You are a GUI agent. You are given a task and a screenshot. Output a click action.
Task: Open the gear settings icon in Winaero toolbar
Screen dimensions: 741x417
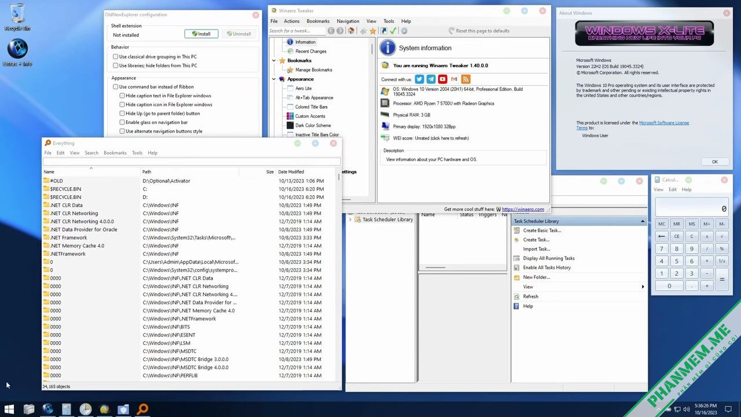pyautogui.click(x=404, y=31)
